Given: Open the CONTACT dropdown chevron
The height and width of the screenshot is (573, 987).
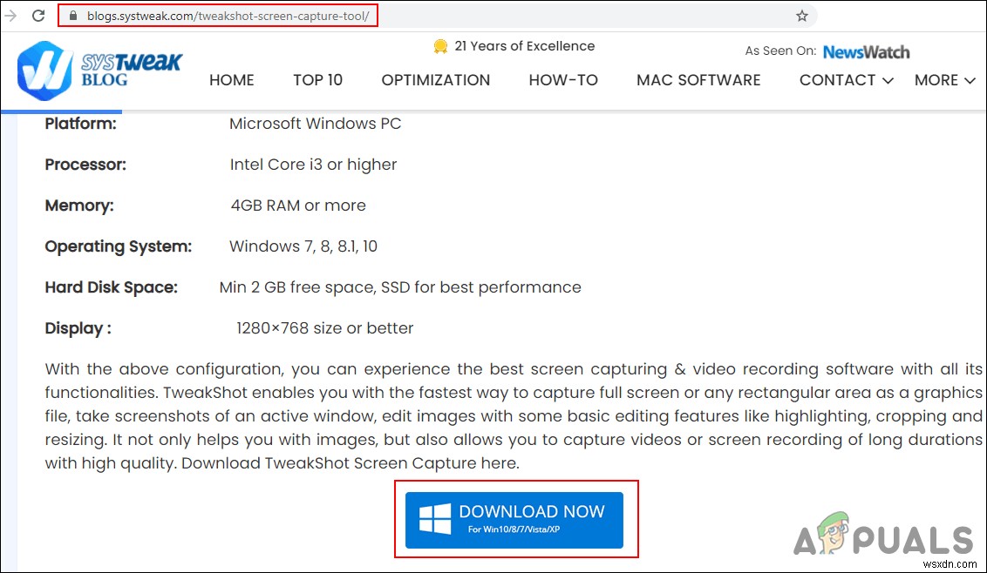Looking at the screenshot, I should click(x=888, y=81).
